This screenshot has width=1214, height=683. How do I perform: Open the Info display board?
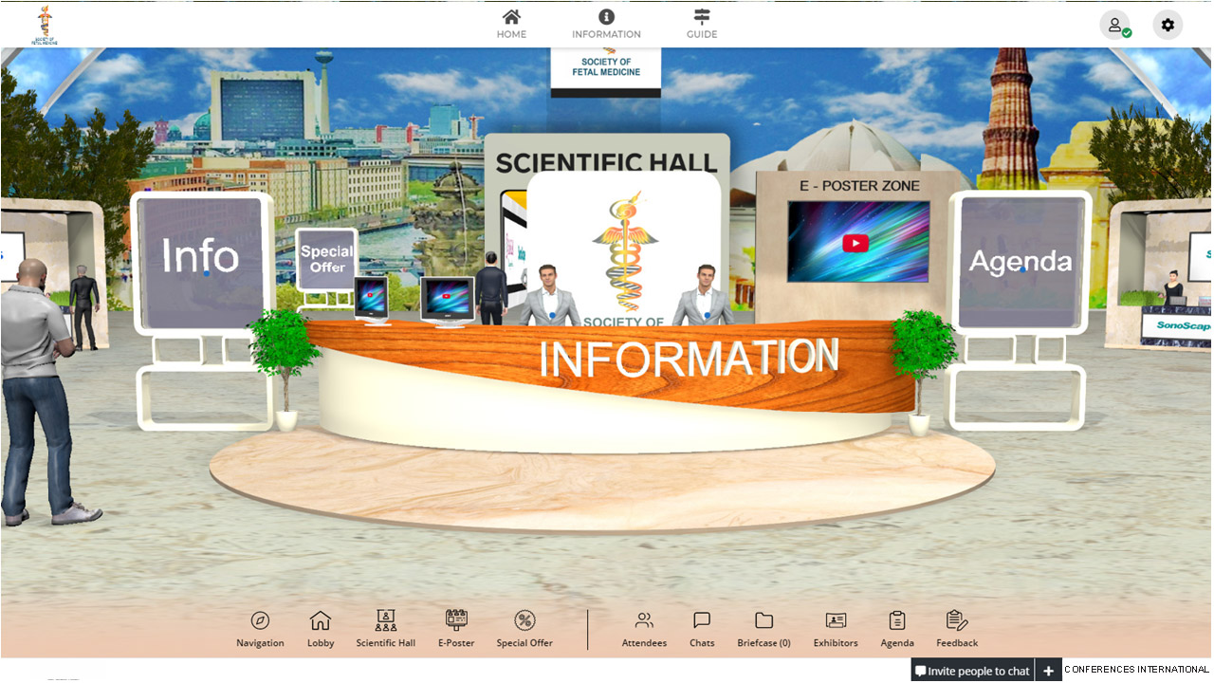click(x=200, y=263)
